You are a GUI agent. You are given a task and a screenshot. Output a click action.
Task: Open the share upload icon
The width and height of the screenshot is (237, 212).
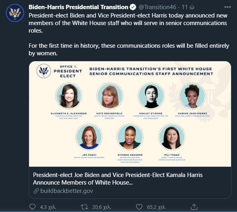coord(194,207)
